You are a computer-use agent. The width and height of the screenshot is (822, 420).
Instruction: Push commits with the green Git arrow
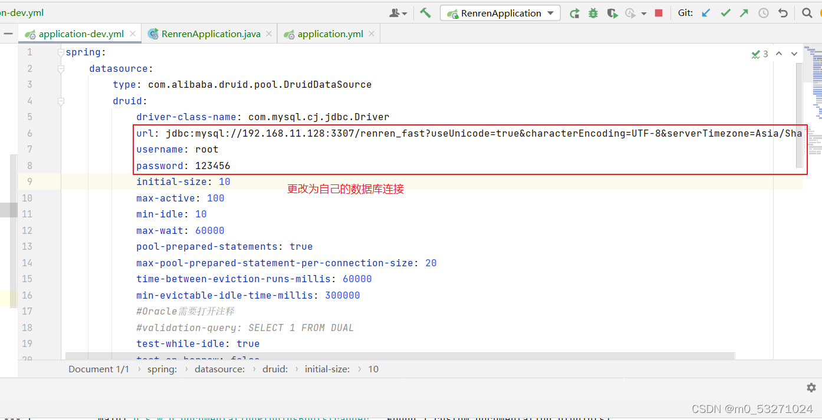(x=744, y=12)
